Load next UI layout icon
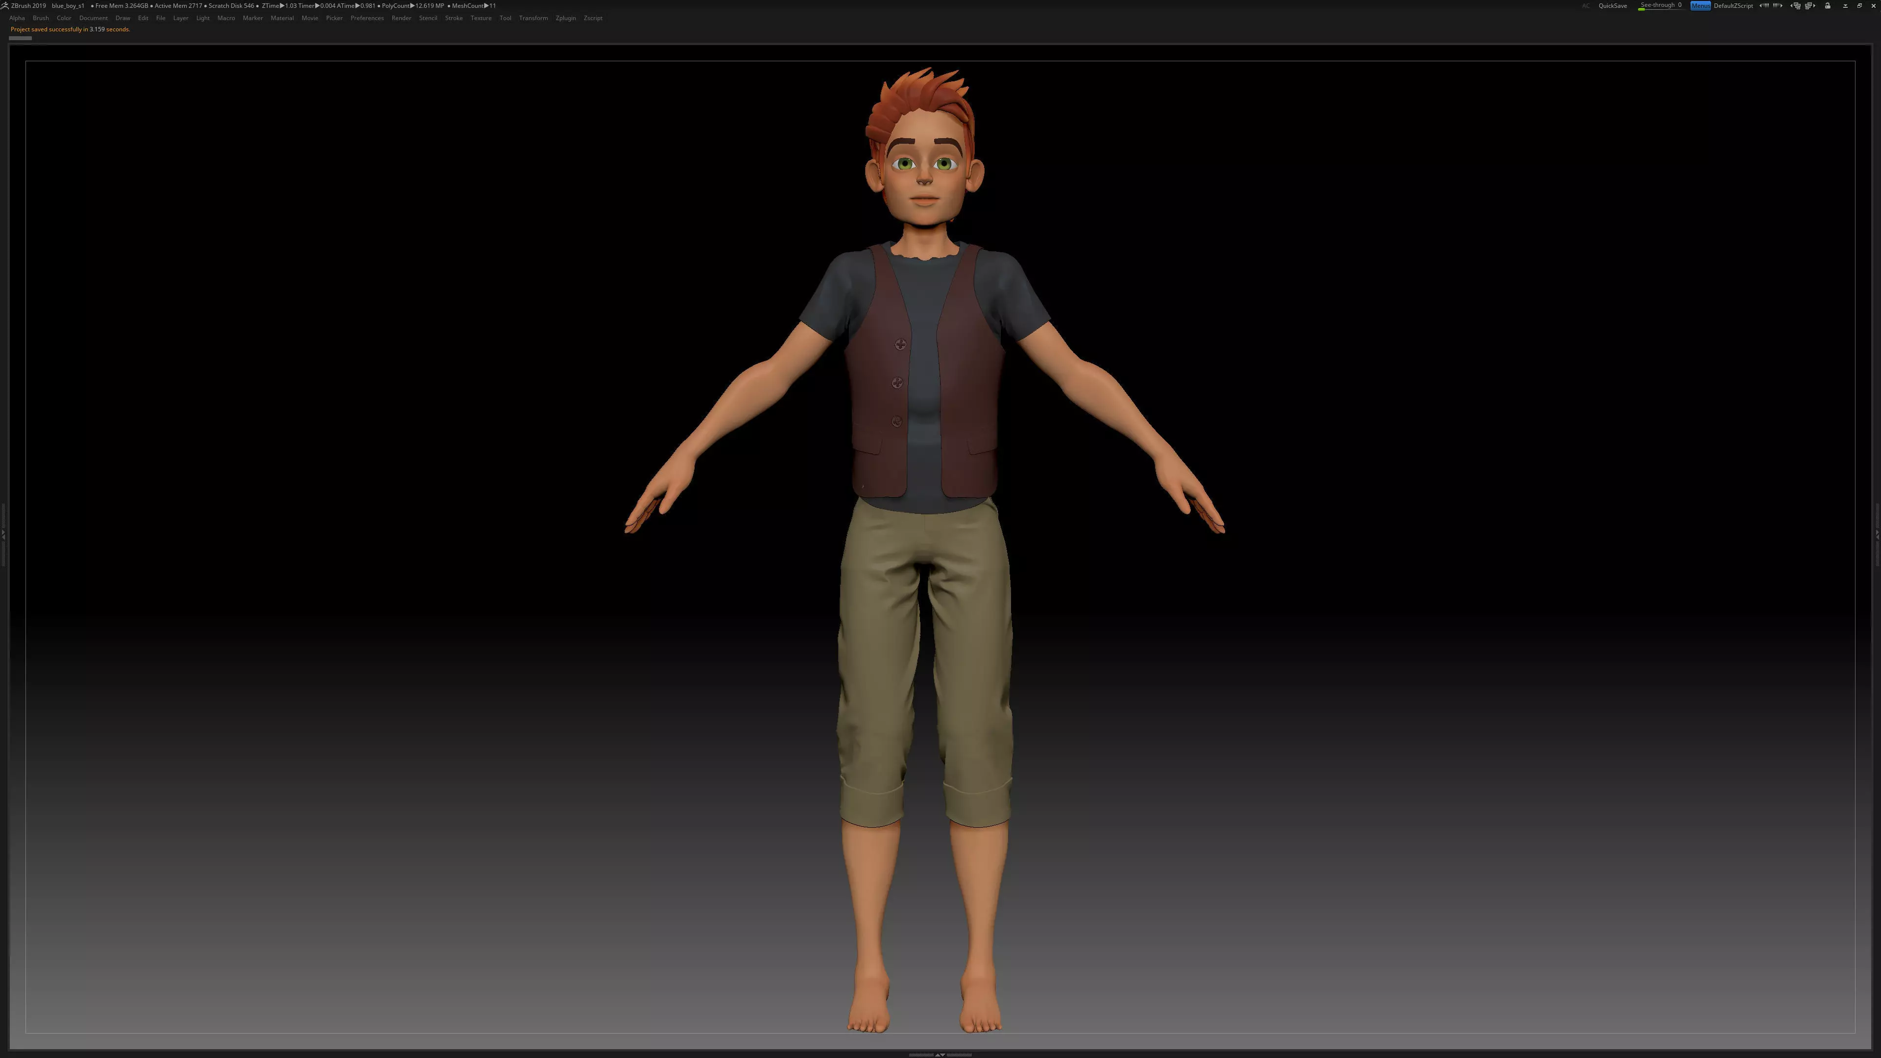The height and width of the screenshot is (1058, 1881). pyautogui.click(x=1810, y=6)
